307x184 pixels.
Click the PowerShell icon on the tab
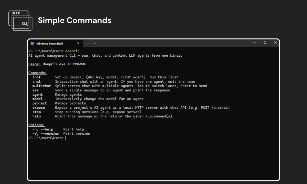click(33, 43)
